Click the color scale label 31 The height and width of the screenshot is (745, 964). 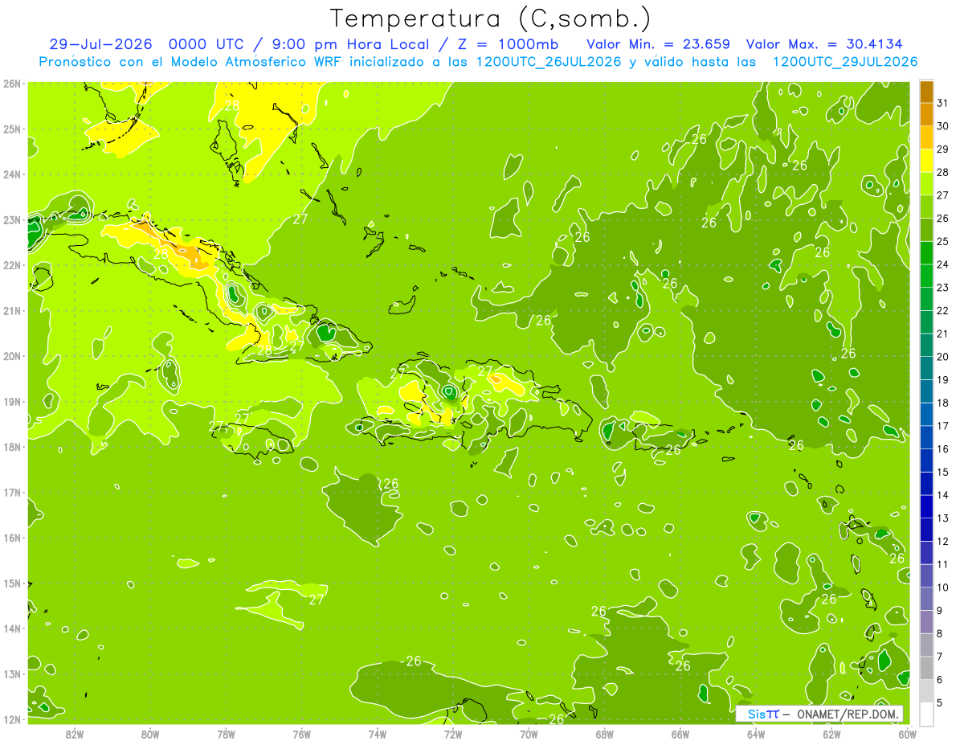coord(943,104)
